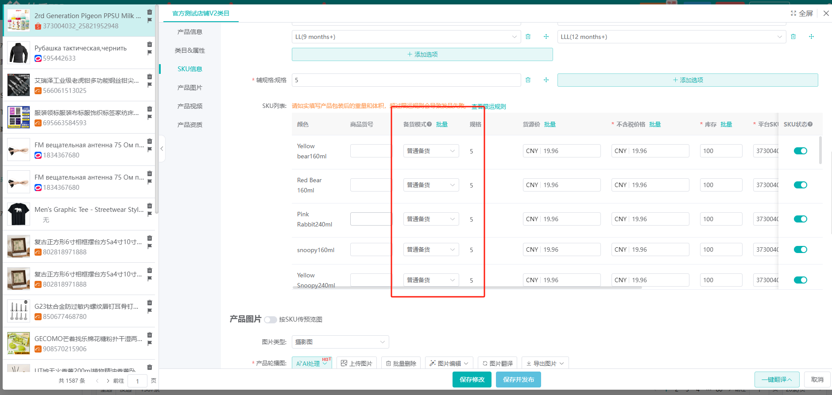The image size is (832, 395).
Task: Click flag icon for Рубашка тактическая product
Action: [x=150, y=53]
